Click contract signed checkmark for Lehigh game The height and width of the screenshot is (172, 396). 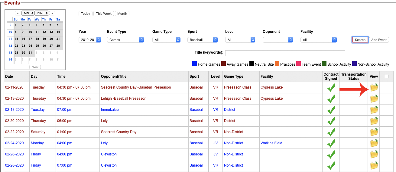tap(331, 99)
